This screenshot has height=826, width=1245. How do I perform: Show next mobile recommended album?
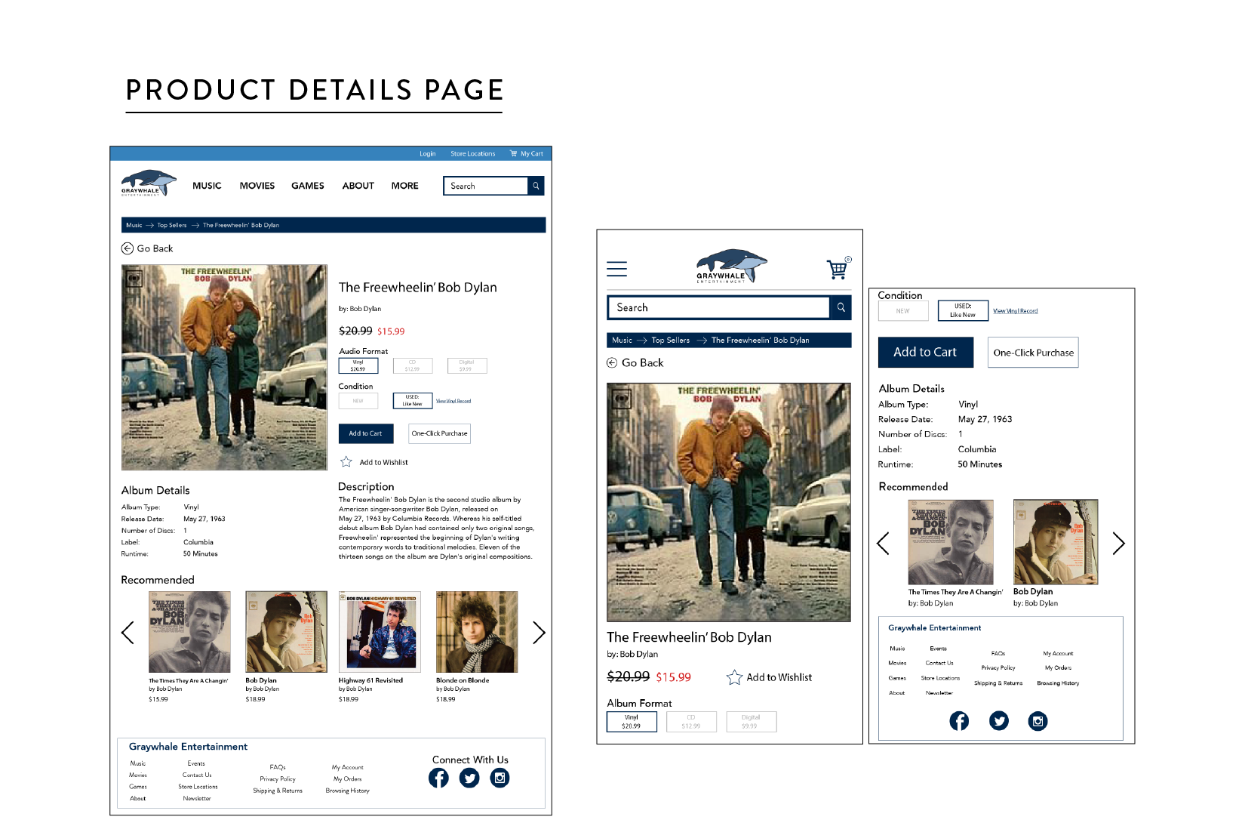click(x=1119, y=543)
